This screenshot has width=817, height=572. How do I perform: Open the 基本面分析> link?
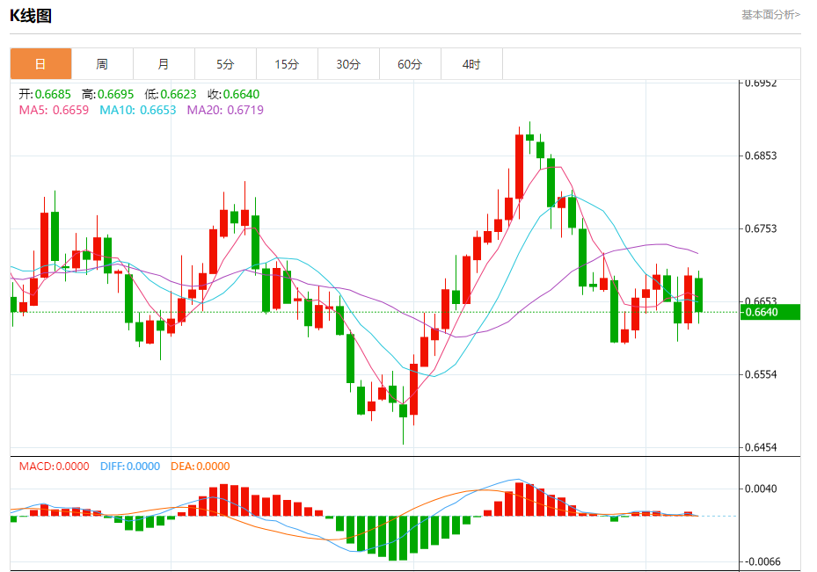pos(770,15)
